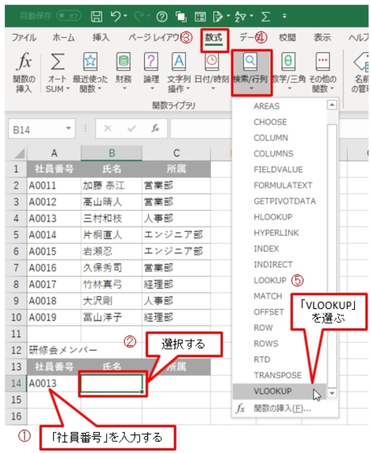Viewport: 371px width, 453px height.
Task: Open the Math/Trig (数学/三角) functions icon
Action: pyautogui.click(x=288, y=62)
